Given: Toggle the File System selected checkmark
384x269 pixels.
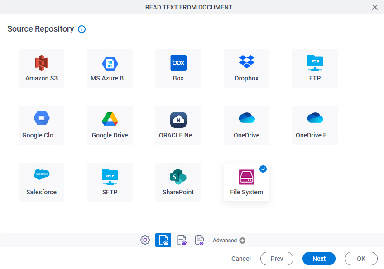Looking at the screenshot, I should click(263, 169).
